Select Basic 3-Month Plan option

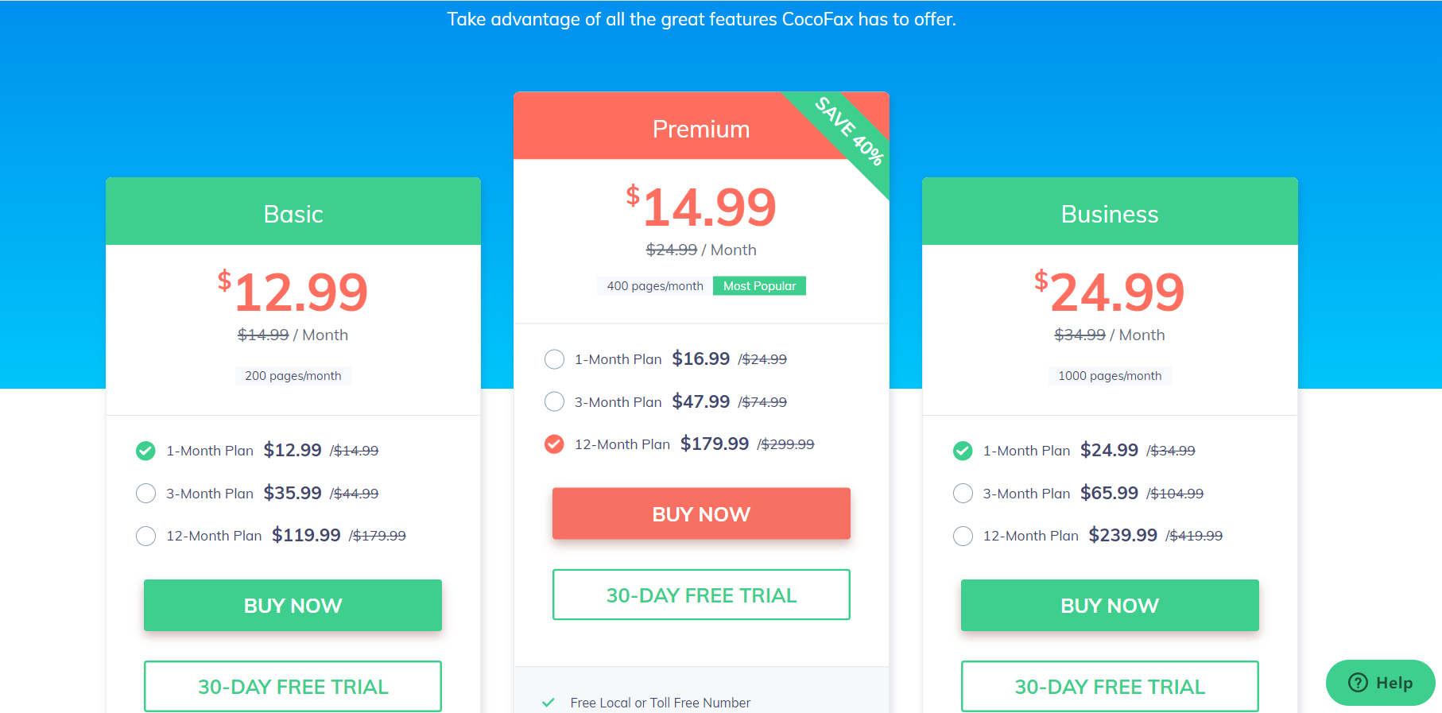(145, 494)
